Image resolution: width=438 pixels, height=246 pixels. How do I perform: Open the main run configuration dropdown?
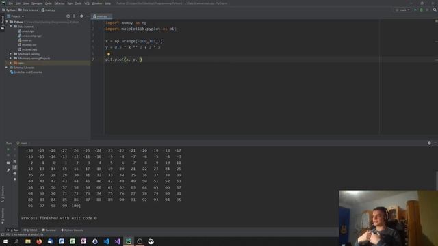click(x=402, y=10)
